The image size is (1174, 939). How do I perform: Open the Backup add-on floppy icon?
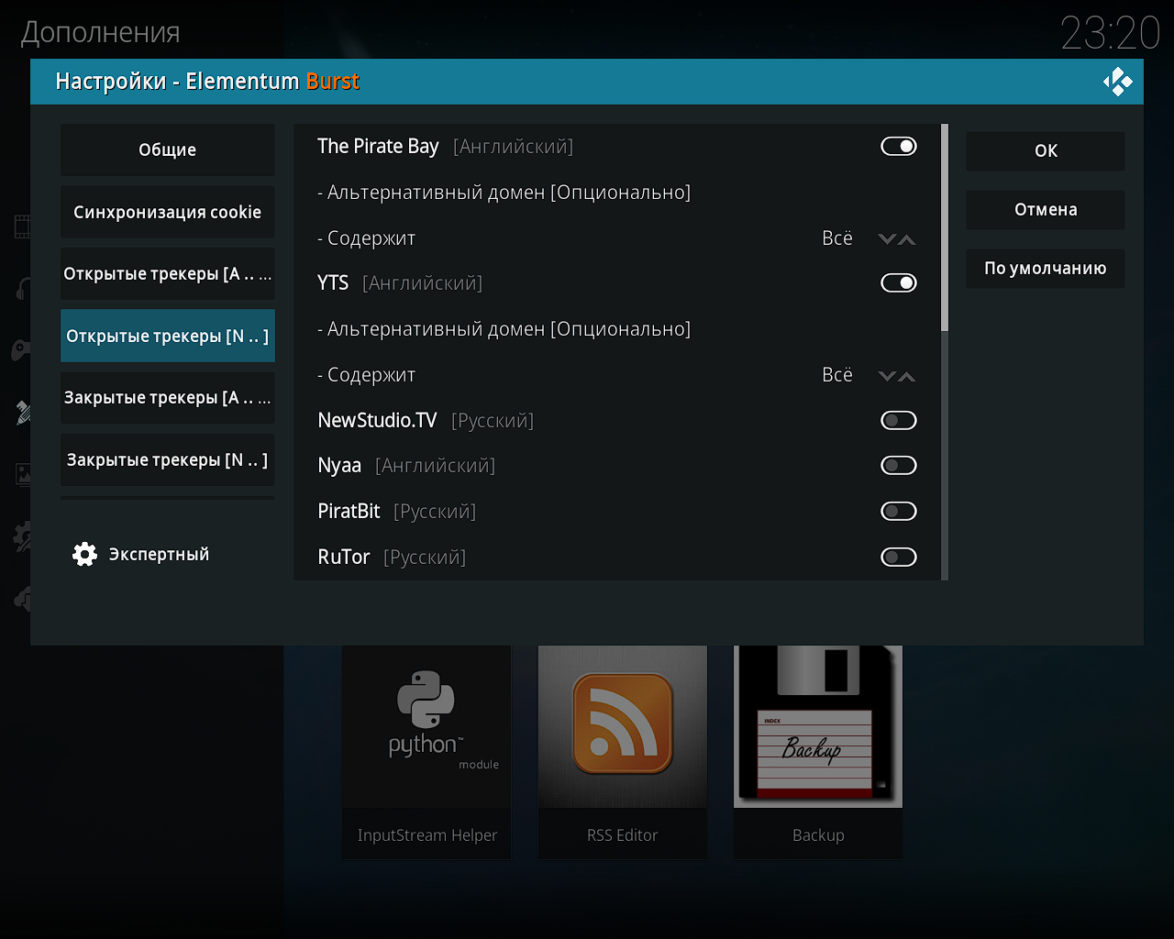818,726
